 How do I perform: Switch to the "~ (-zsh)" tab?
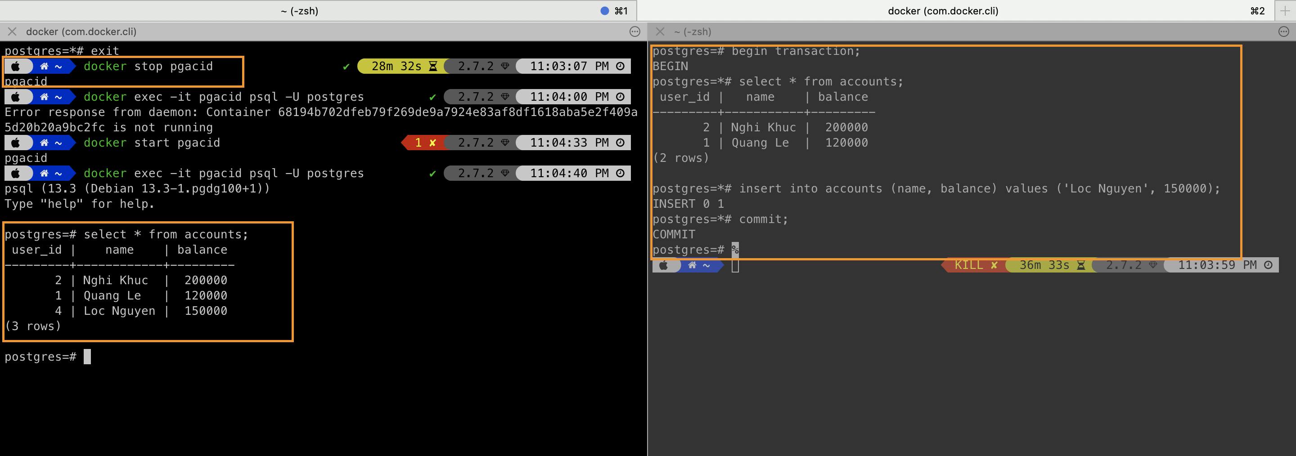[x=299, y=10]
